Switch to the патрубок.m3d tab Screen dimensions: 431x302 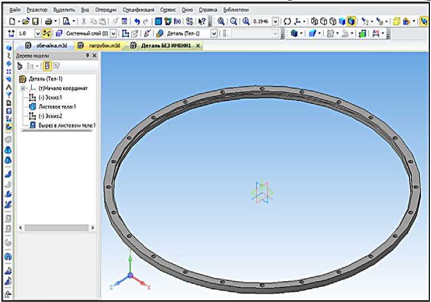point(99,46)
